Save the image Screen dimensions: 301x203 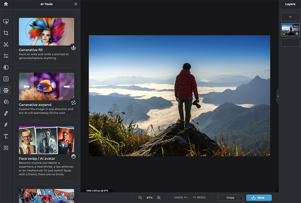tap(259, 198)
